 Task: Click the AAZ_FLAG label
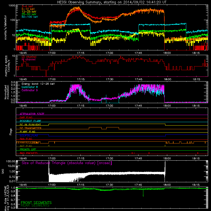(26, 146)
